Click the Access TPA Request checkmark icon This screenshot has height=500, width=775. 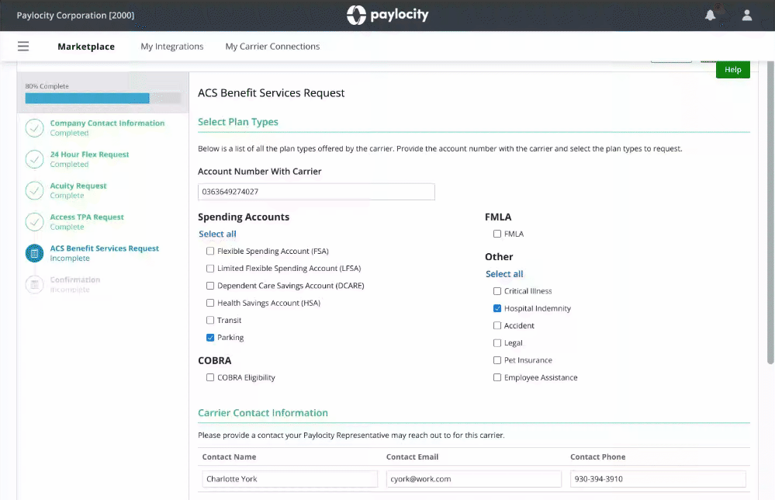[35, 222]
